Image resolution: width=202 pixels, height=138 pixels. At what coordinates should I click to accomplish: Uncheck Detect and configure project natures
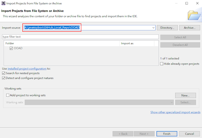click(4, 78)
